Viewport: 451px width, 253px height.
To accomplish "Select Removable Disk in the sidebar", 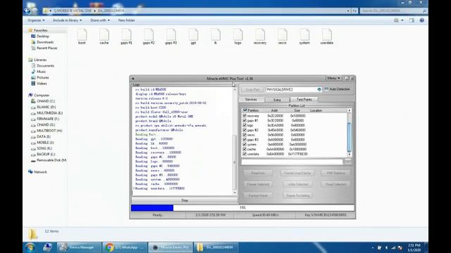I will point(49,160).
